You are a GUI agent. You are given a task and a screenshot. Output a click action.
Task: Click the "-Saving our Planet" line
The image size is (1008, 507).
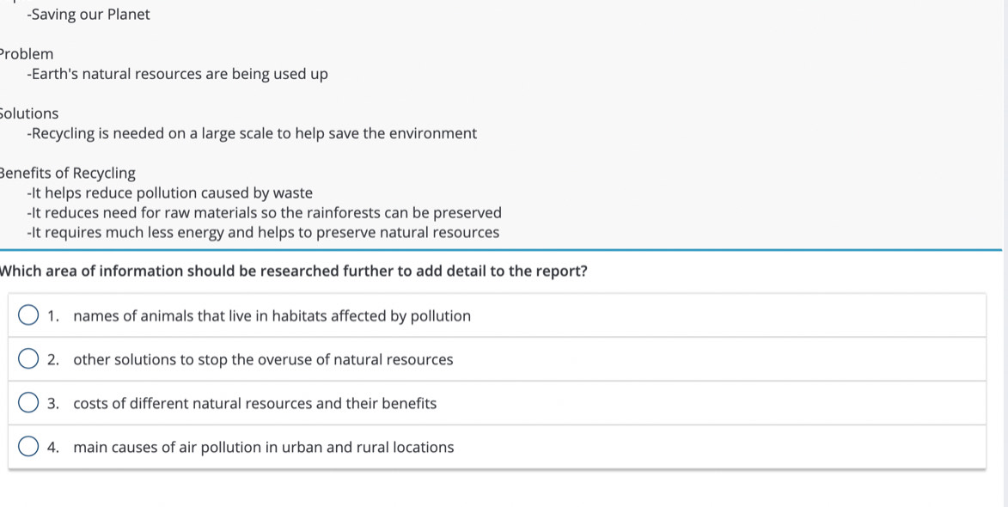(x=89, y=15)
